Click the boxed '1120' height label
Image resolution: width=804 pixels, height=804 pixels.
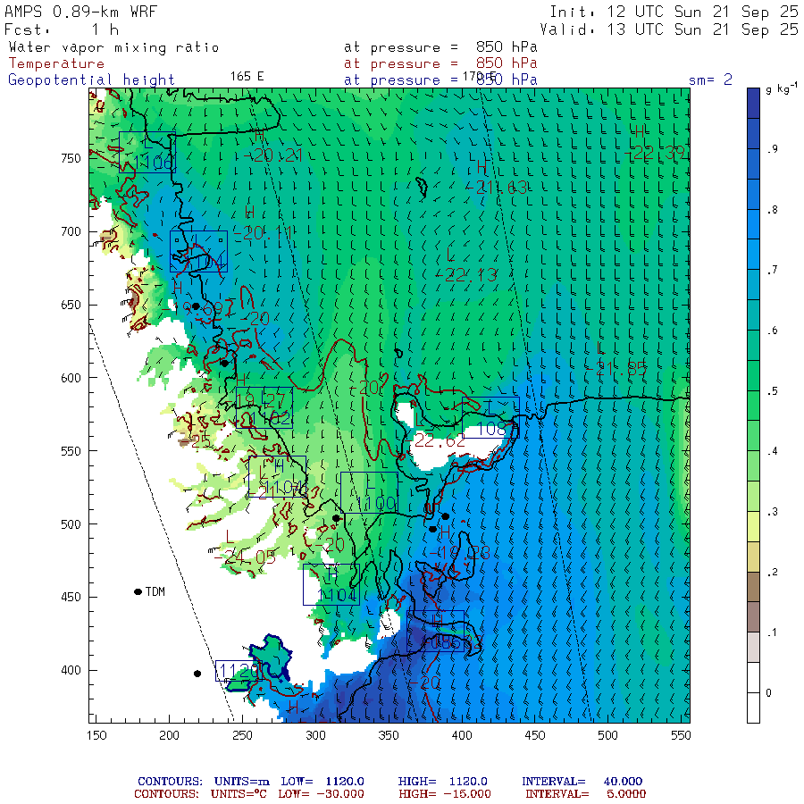(239, 671)
